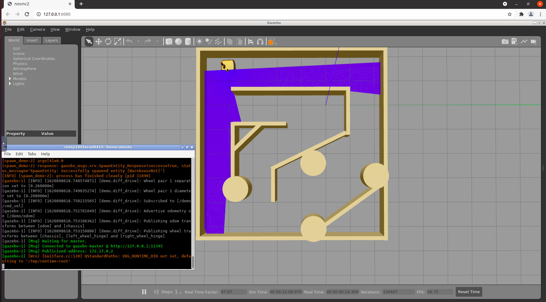Open a new browser tab

tap(81, 4)
